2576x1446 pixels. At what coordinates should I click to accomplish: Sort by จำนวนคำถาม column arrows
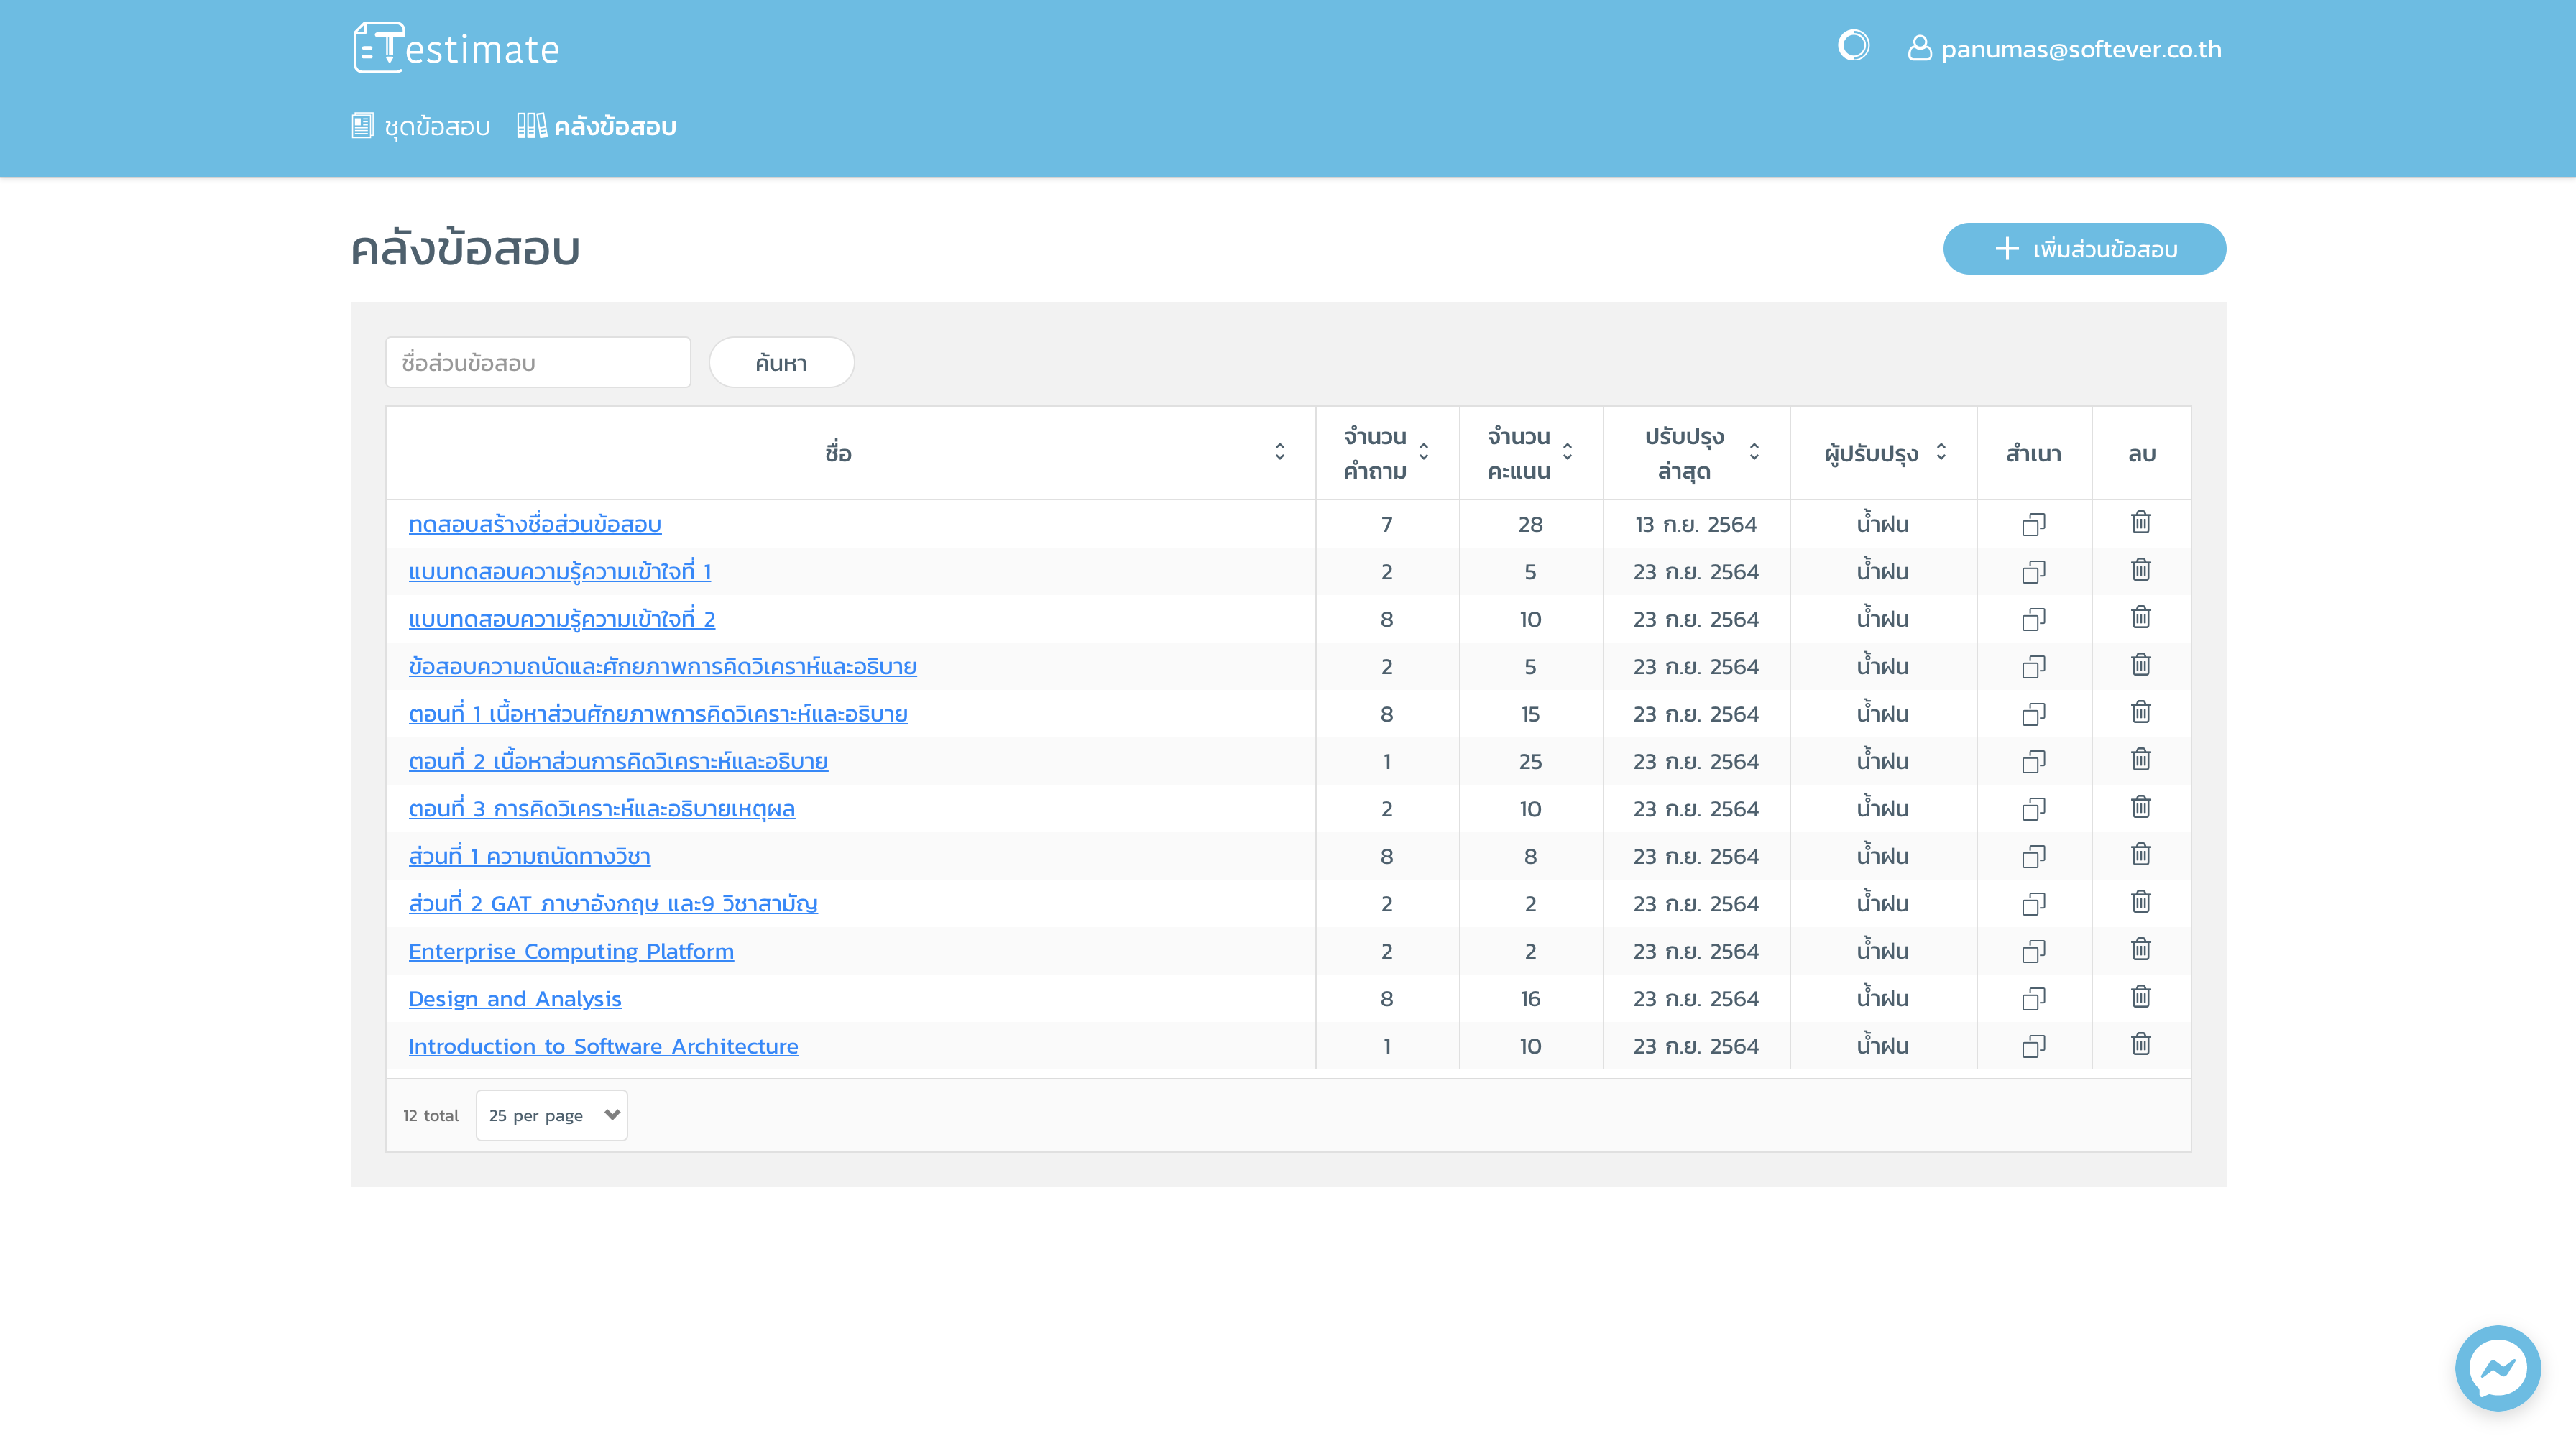(1423, 452)
